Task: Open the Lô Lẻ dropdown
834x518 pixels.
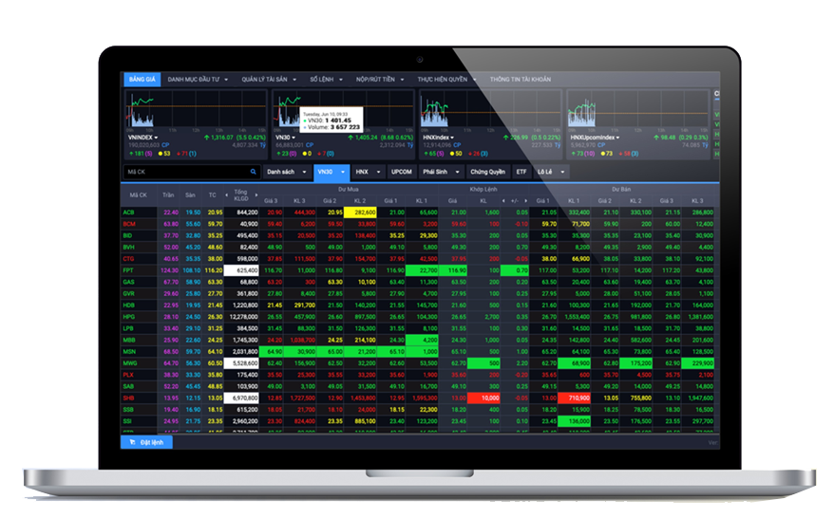Action: click(x=551, y=172)
